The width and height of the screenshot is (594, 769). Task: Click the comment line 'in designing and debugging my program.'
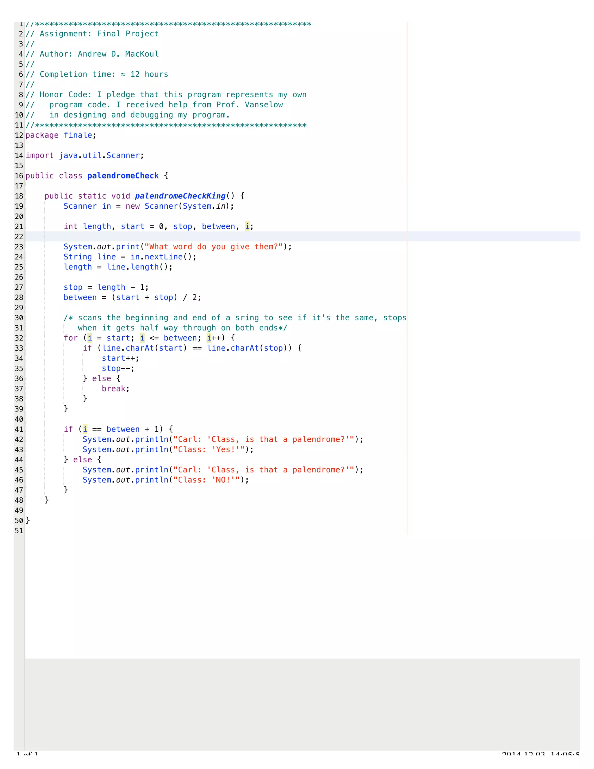coord(128,115)
